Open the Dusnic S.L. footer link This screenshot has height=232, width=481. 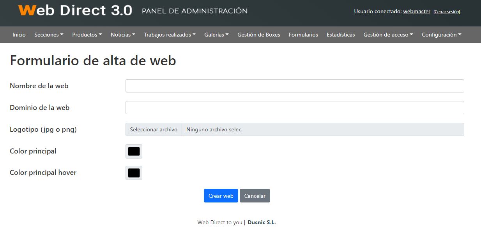(x=262, y=222)
